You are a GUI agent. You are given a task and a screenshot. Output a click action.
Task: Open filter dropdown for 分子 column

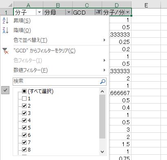coord(39,12)
